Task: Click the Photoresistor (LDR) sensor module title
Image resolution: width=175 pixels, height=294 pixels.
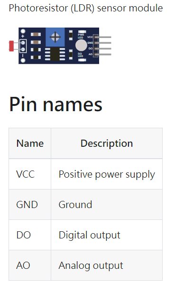Action: point(86,8)
